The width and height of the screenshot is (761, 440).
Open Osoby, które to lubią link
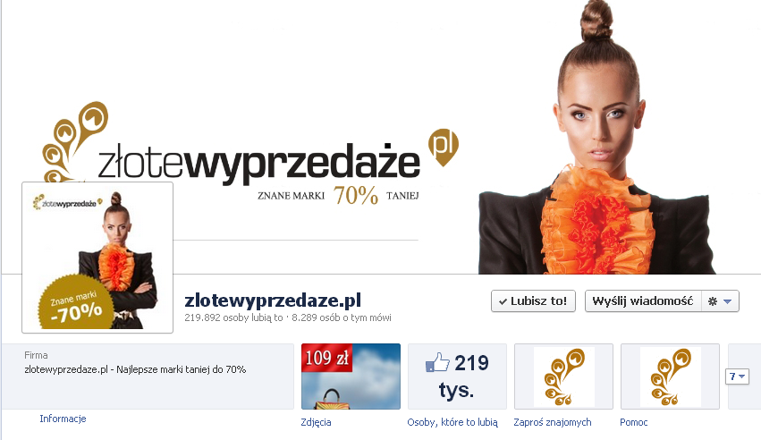pos(452,422)
